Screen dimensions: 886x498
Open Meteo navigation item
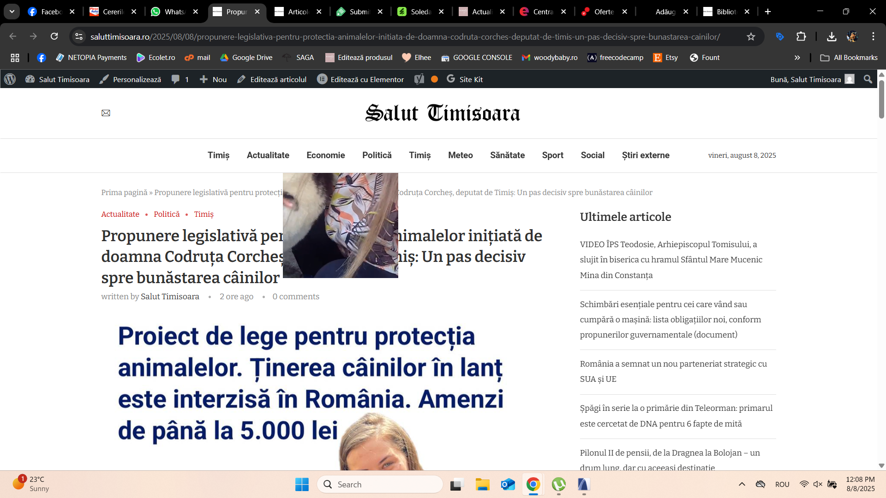461,155
